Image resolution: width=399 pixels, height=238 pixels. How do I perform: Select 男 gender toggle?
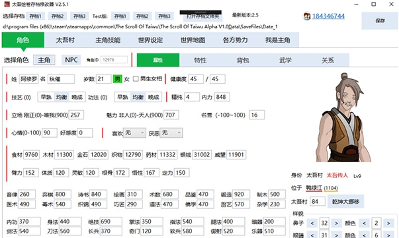pyautogui.click(x=118, y=79)
